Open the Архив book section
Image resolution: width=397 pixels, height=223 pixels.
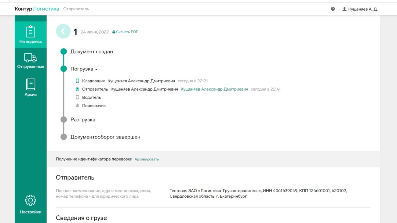(31, 88)
